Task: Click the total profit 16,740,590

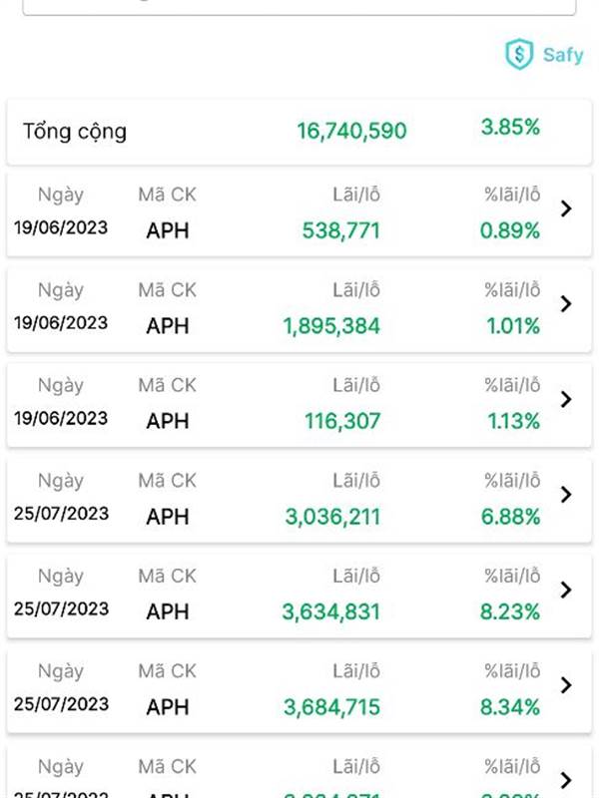Action: (351, 131)
